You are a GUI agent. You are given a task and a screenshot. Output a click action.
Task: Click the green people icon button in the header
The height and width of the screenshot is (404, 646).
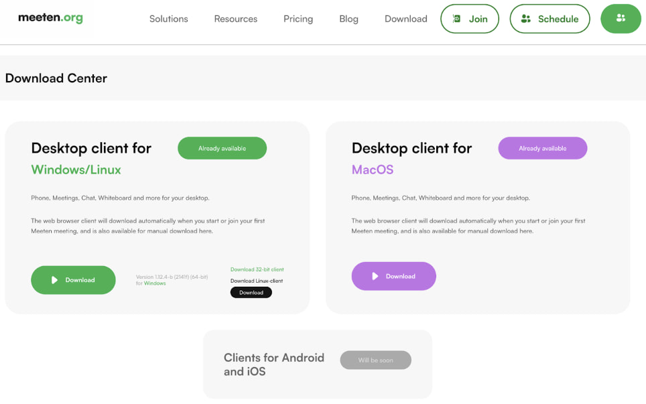(x=621, y=19)
